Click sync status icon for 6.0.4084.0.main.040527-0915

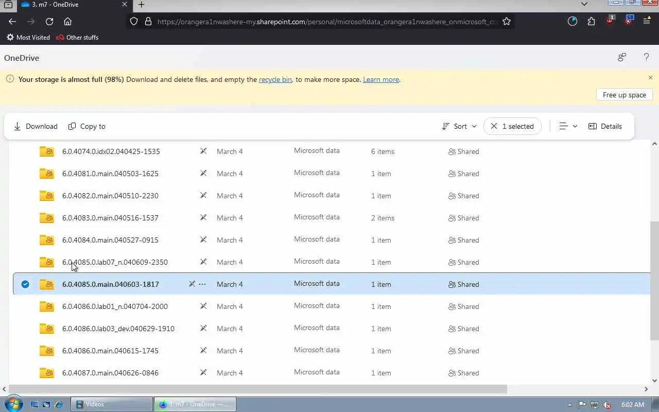(203, 240)
